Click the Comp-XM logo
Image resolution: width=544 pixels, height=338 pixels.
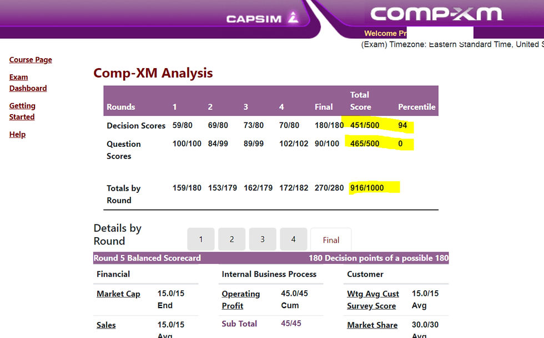[x=436, y=14]
